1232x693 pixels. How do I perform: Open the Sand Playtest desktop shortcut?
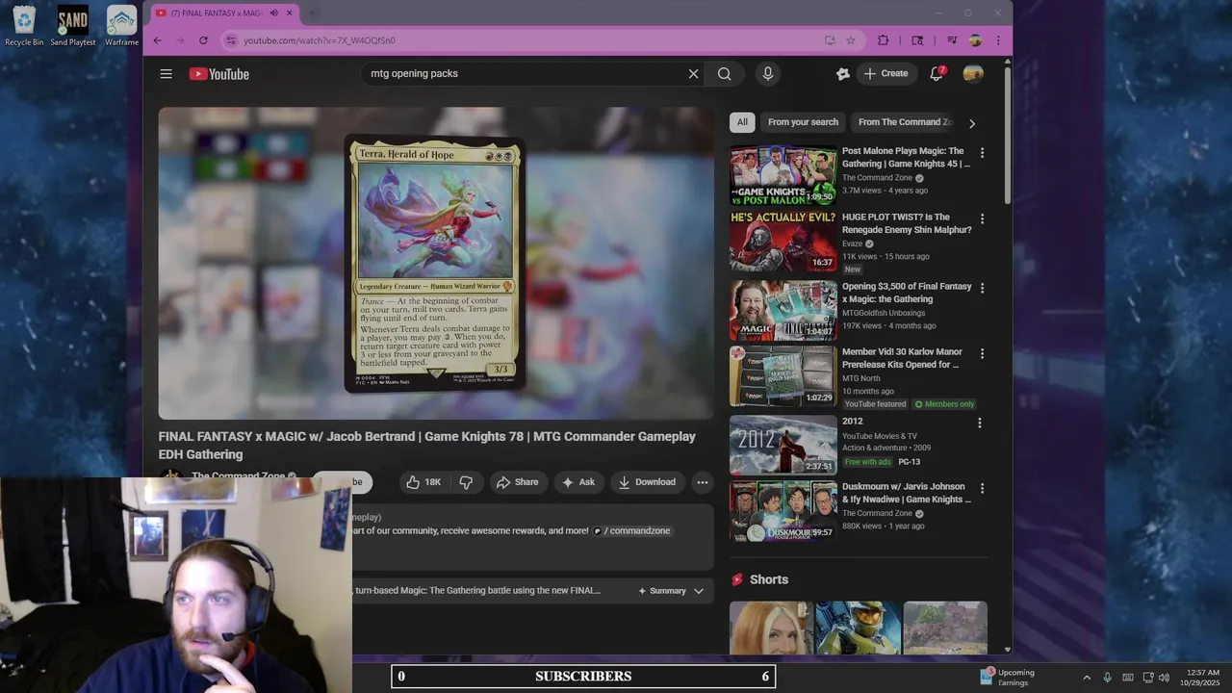click(x=73, y=26)
